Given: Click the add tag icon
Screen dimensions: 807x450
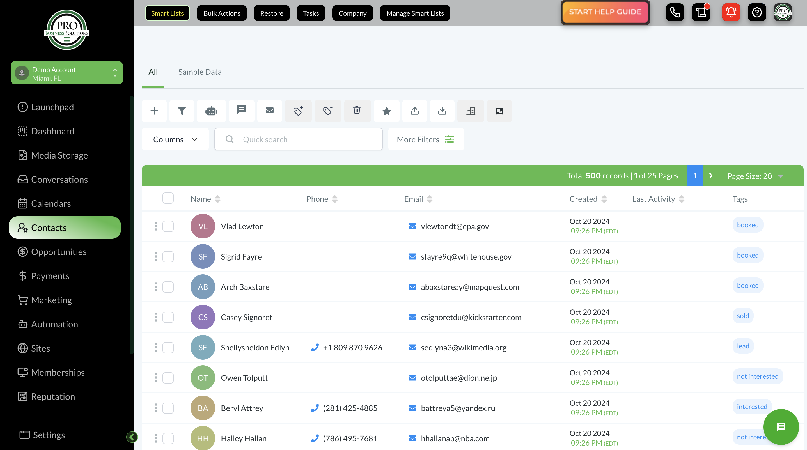Looking at the screenshot, I should coord(298,111).
